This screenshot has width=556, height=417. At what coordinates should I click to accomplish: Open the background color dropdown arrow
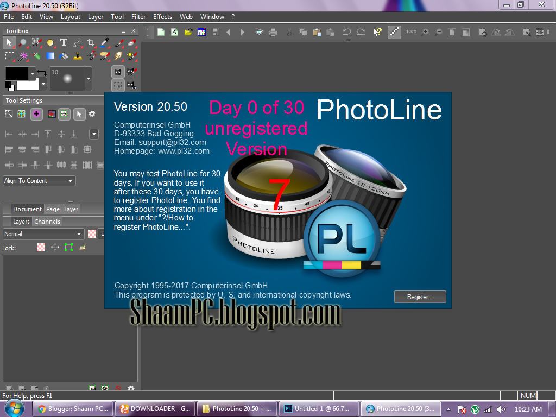click(43, 84)
